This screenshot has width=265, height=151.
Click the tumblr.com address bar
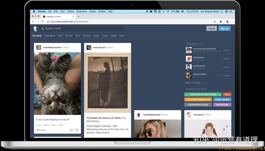[130, 22]
